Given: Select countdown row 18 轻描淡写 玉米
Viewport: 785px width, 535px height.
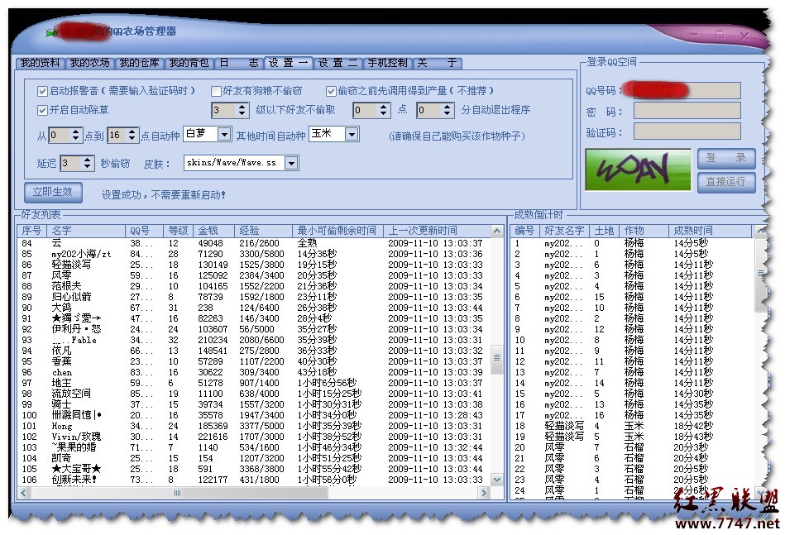Looking at the screenshot, I should click(x=632, y=426).
